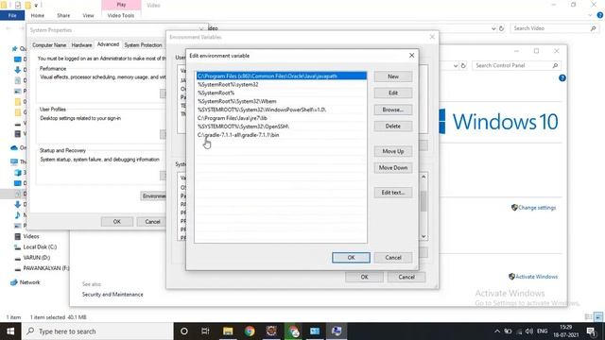Click the Edit button beside path list
Image resolution: width=605 pixels, height=340 pixels.
click(x=393, y=93)
